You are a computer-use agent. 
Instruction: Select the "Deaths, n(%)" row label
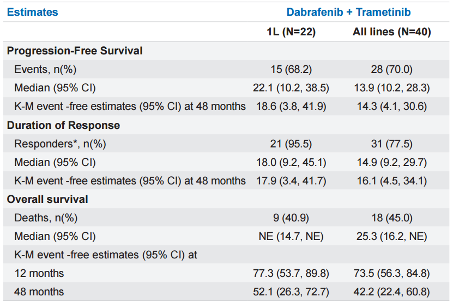pos(46,218)
